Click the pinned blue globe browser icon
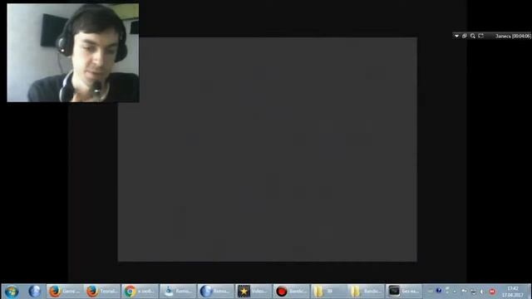Image resolution: width=532 pixels, height=299 pixels. 34,292
